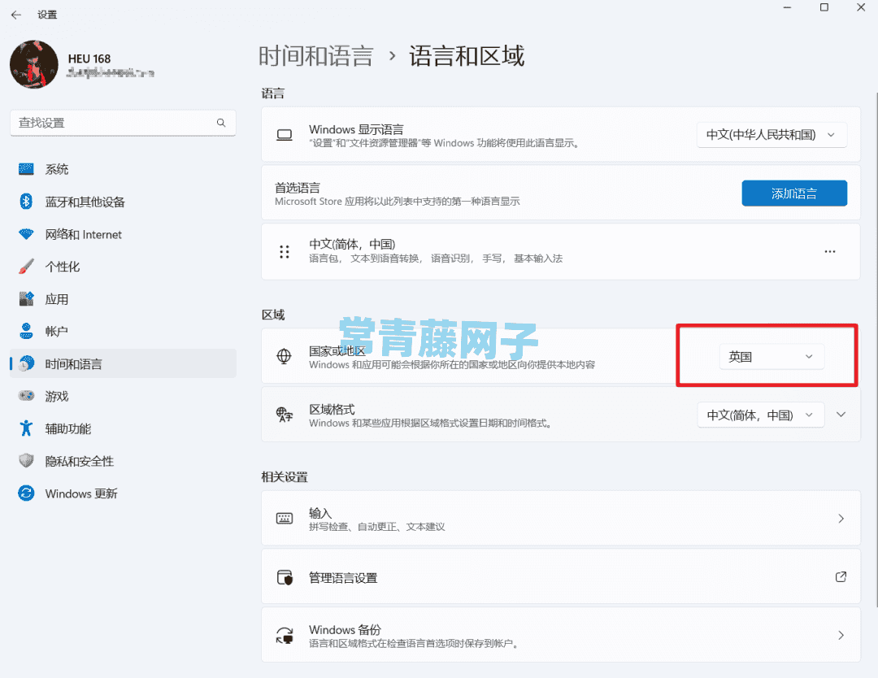The height and width of the screenshot is (678, 878).
Task: Click the drag handle for 中文(简体，中国)
Action: pos(285,251)
